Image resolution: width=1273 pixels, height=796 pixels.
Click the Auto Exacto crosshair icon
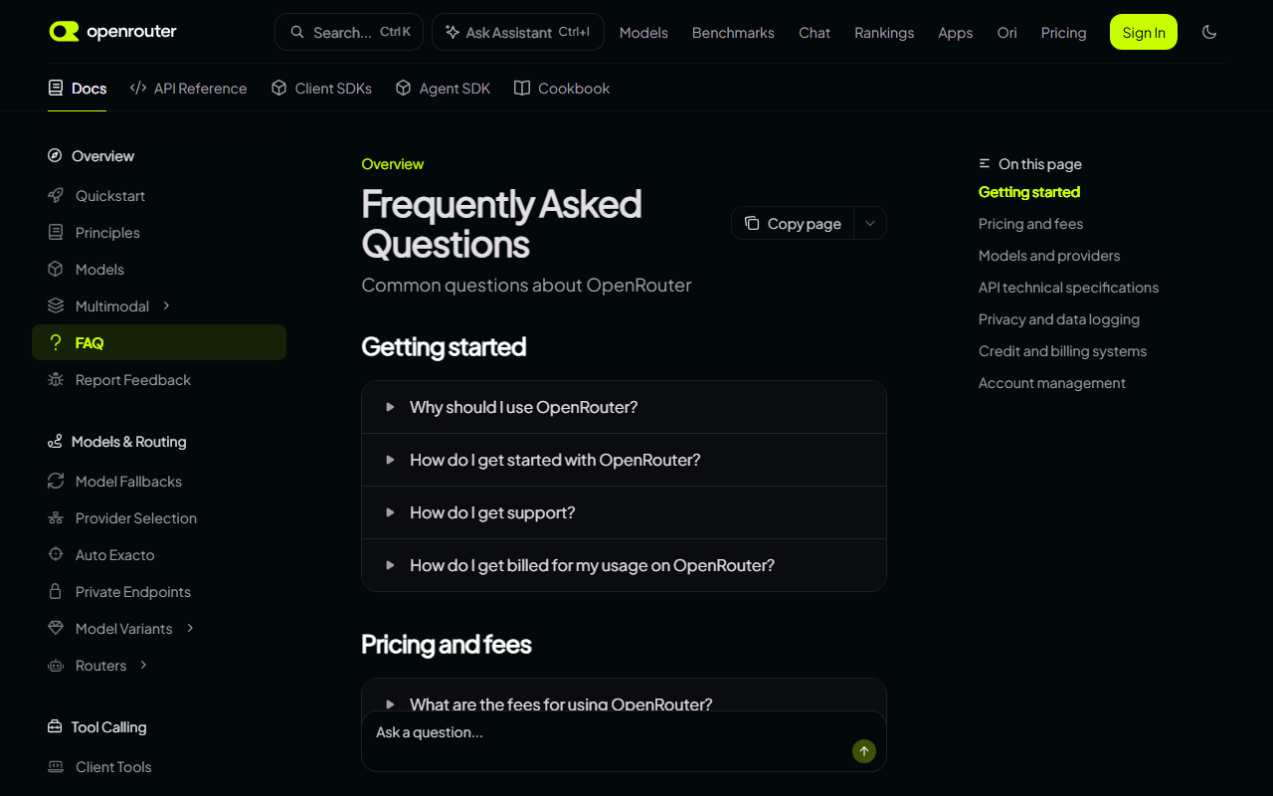[56, 555]
